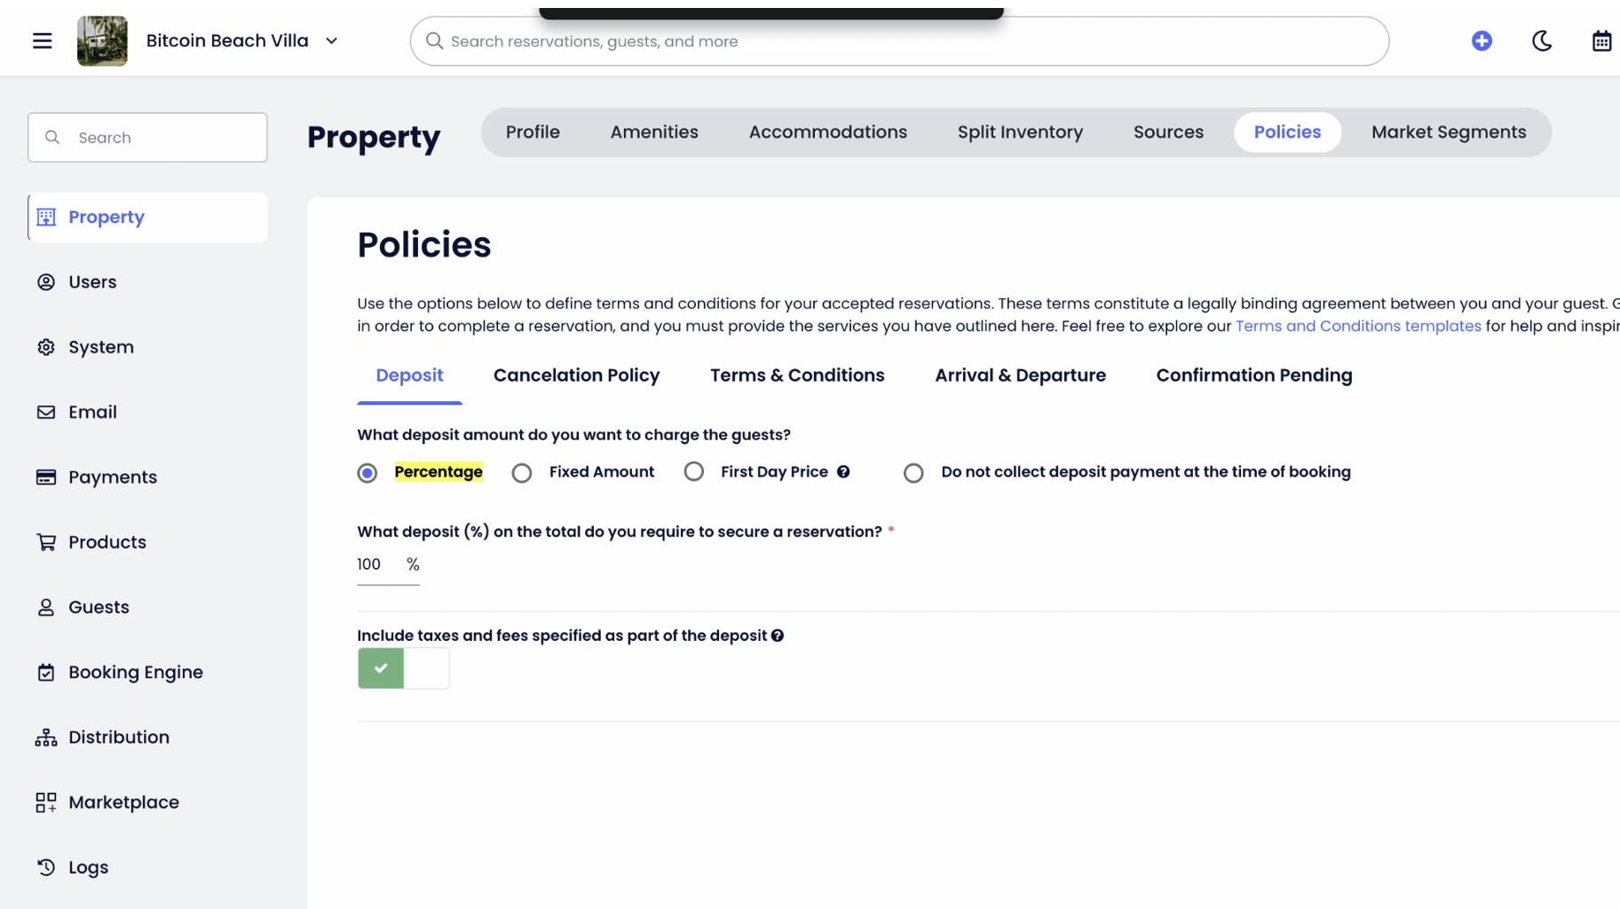Click the blue plus add icon
Viewport: 1620px width, 909px height.
1481,41
